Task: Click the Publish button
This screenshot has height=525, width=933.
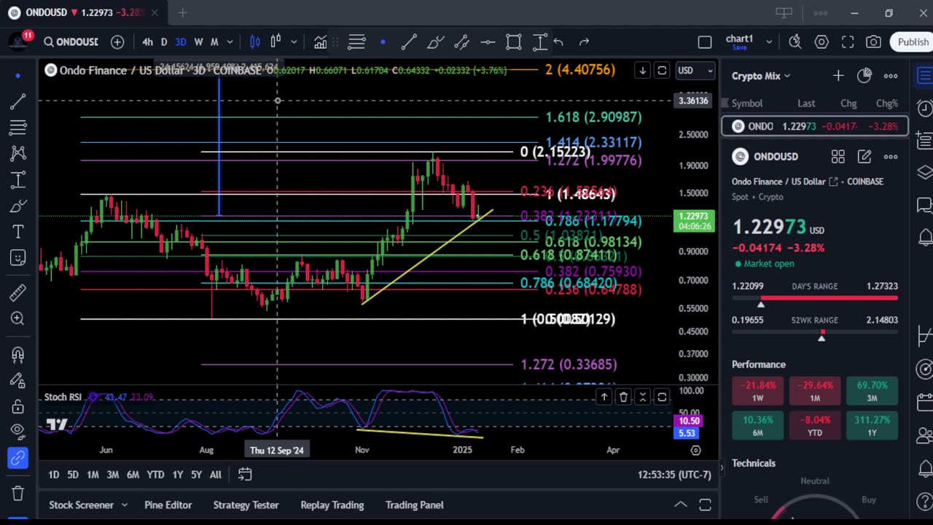Action: click(913, 42)
